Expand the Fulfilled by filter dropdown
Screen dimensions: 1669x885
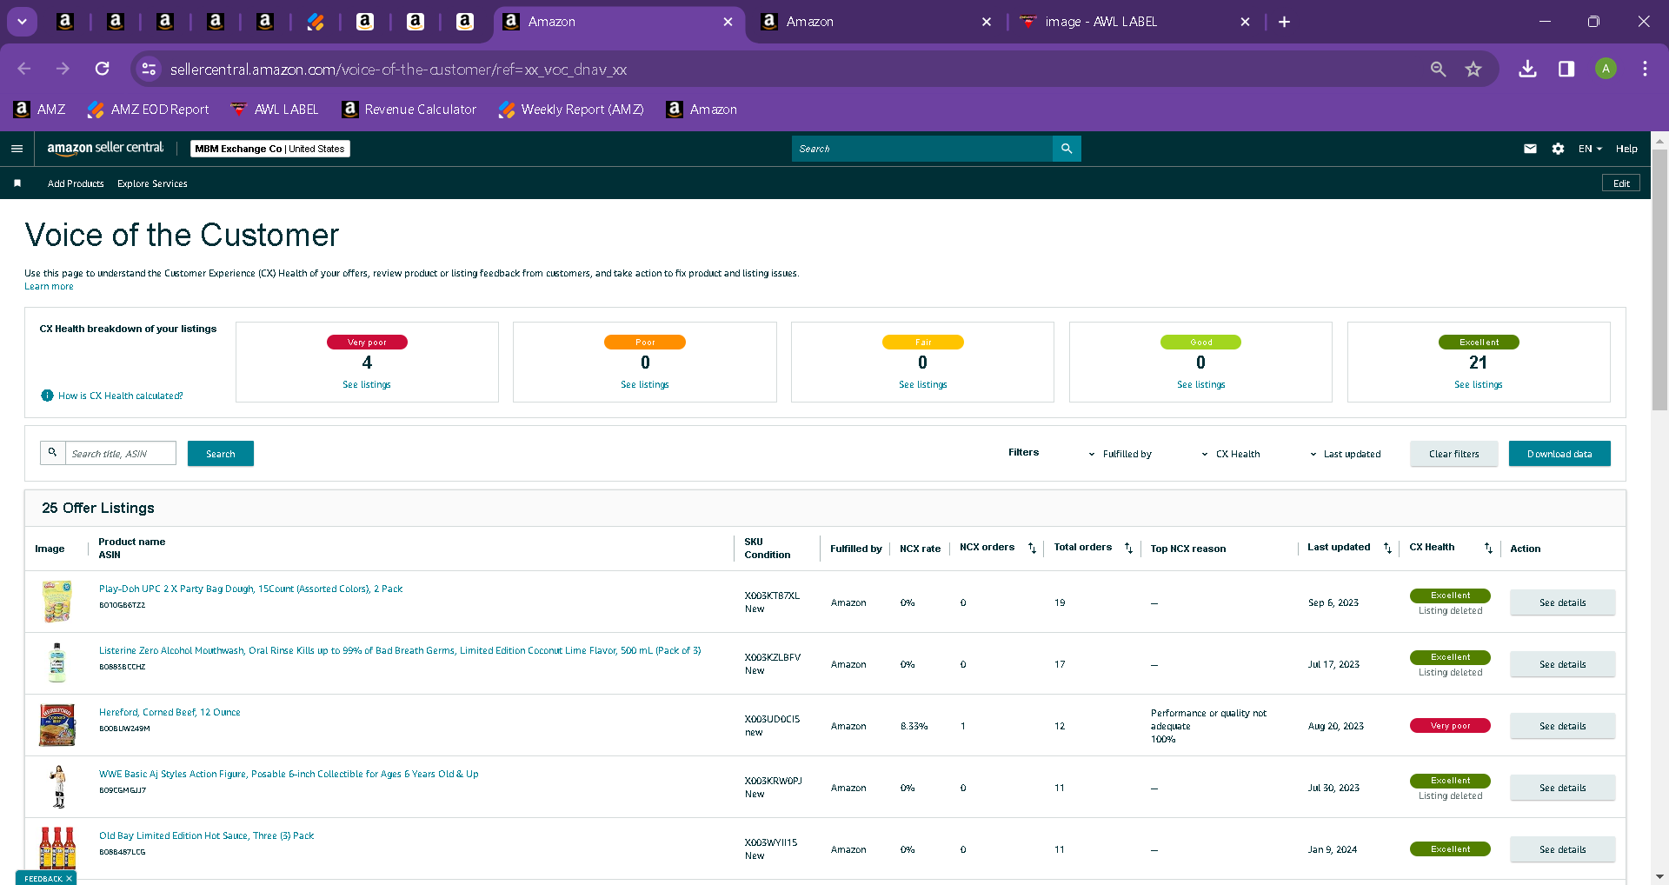click(x=1120, y=454)
